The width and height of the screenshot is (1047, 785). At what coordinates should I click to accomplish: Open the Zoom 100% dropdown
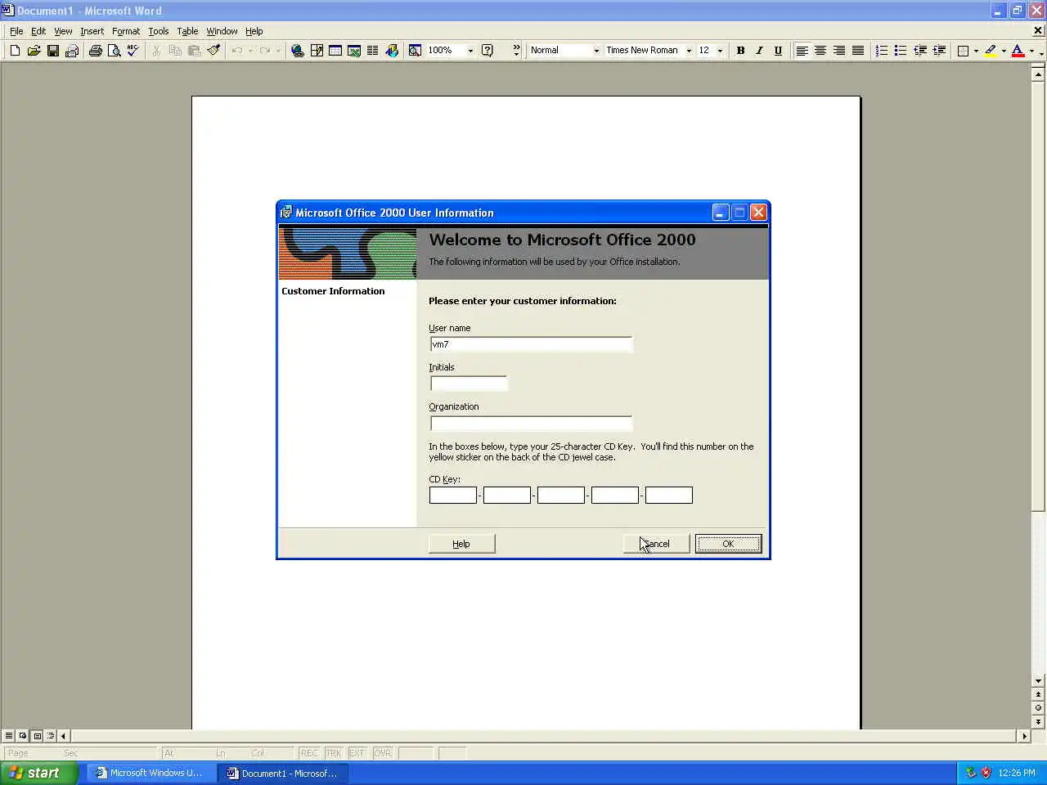click(x=470, y=51)
